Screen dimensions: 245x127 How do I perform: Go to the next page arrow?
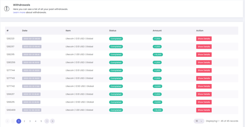47,121
